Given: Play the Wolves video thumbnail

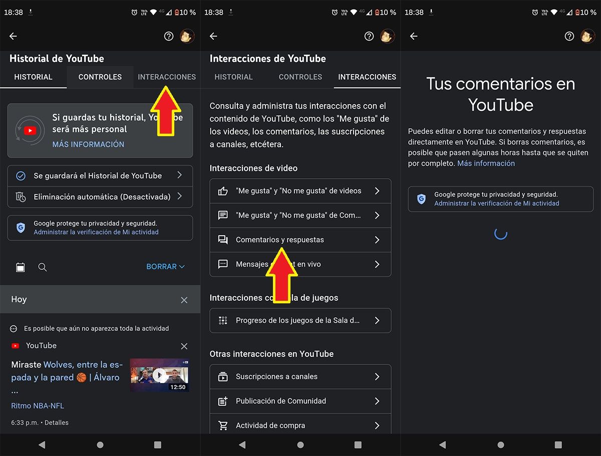Looking at the screenshot, I should pyautogui.click(x=159, y=374).
